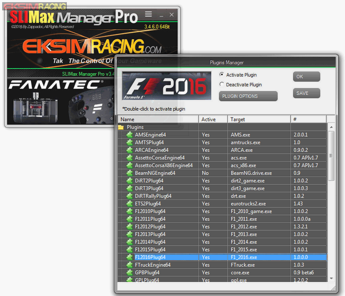
Task: Click the F12015Plug64 plugin icon
Action: (130, 249)
